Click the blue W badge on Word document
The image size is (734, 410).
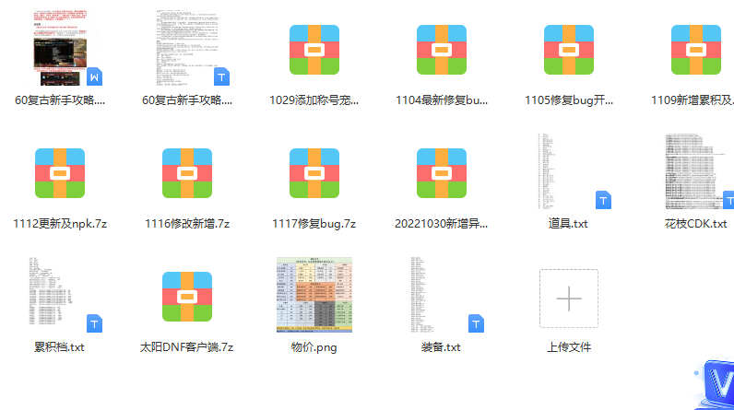point(95,77)
